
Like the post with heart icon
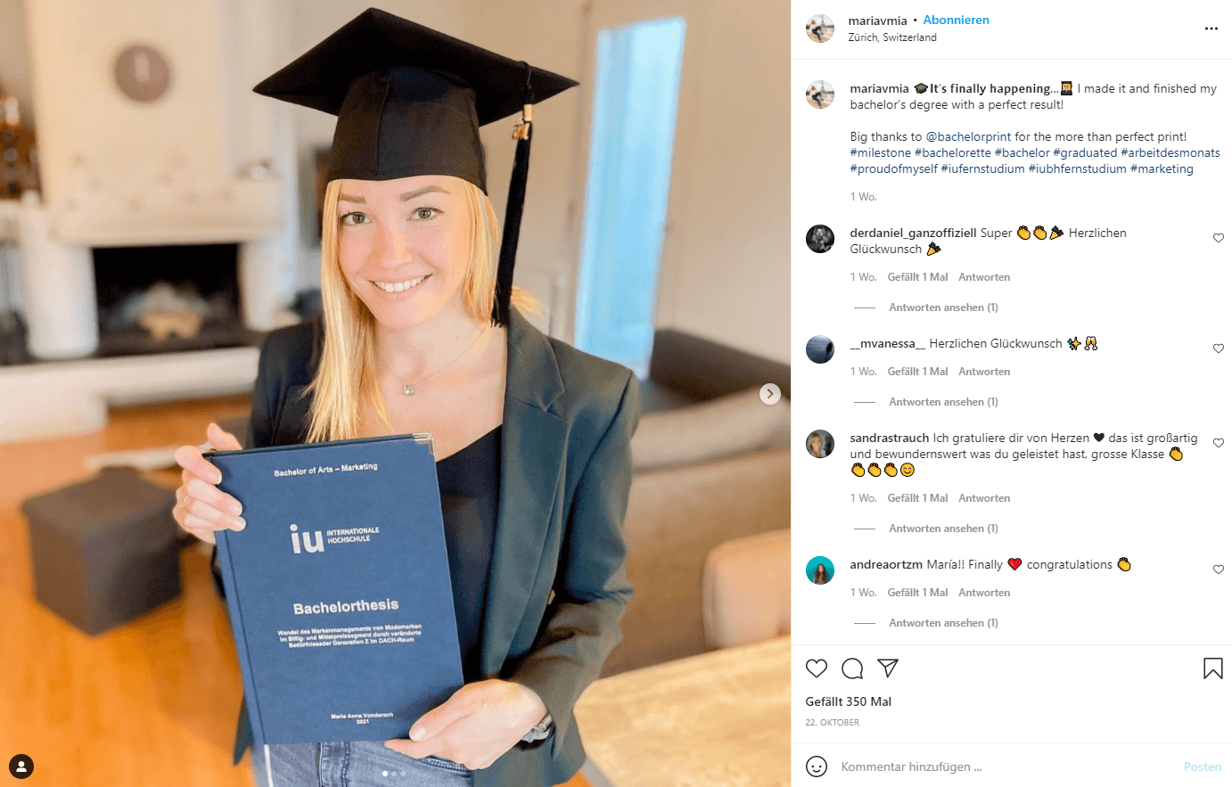point(816,668)
